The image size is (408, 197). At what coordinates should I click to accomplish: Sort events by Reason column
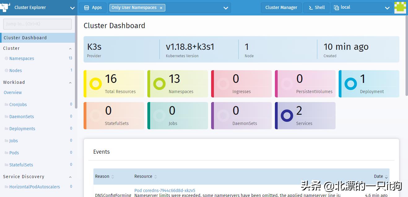(113, 177)
